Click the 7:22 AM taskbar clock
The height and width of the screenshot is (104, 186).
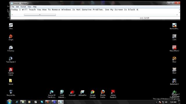click(x=173, y=102)
